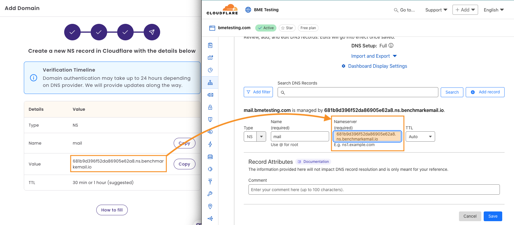Open the Go to... search
Screen dimensions: 514x225
point(404,10)
